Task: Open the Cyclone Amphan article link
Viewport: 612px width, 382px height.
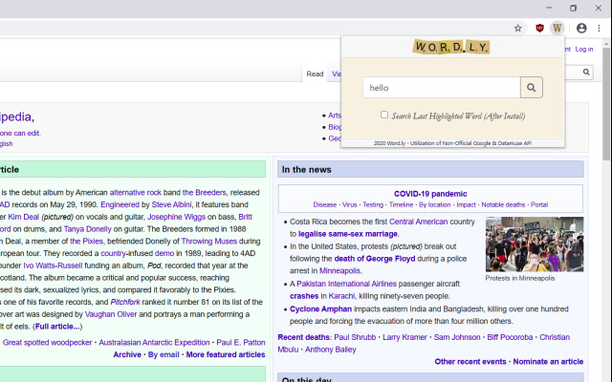Action: point(319,309)
